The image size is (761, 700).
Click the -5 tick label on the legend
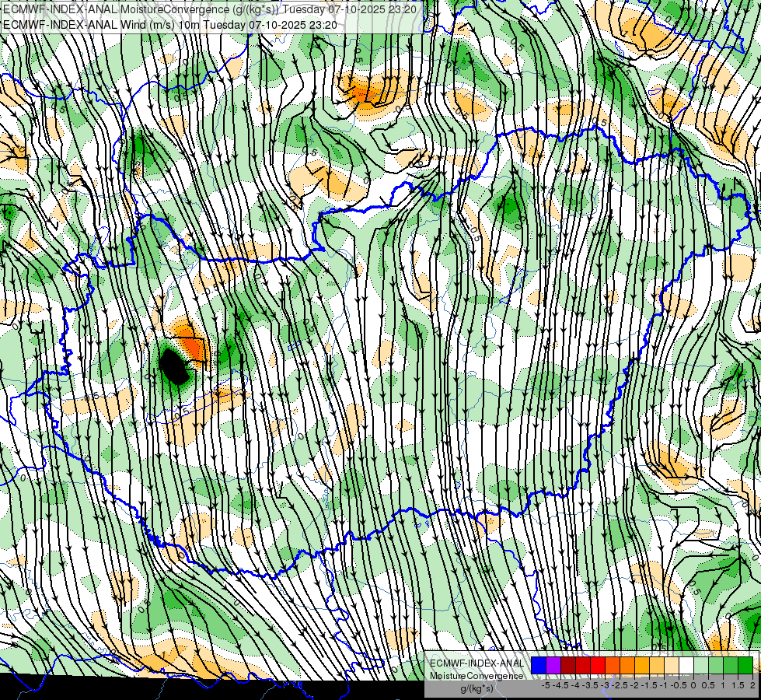coord(546,685)
